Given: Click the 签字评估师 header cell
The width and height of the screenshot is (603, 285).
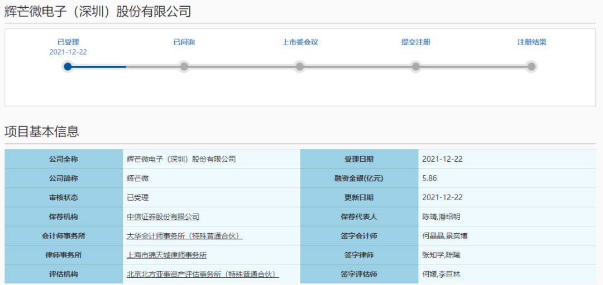Looking at the screenshot, I should [359, 274].
